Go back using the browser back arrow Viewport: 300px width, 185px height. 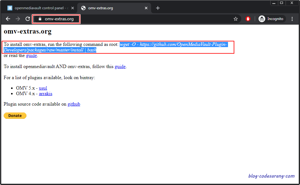tap(8, 19)
